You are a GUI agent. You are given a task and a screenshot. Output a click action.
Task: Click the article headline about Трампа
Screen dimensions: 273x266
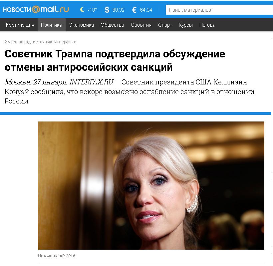pos(115,60)
